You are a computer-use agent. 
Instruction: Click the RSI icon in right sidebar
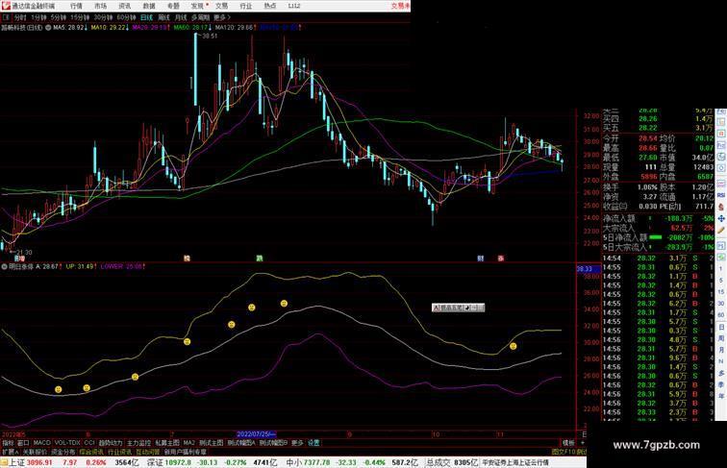[721, 195]
